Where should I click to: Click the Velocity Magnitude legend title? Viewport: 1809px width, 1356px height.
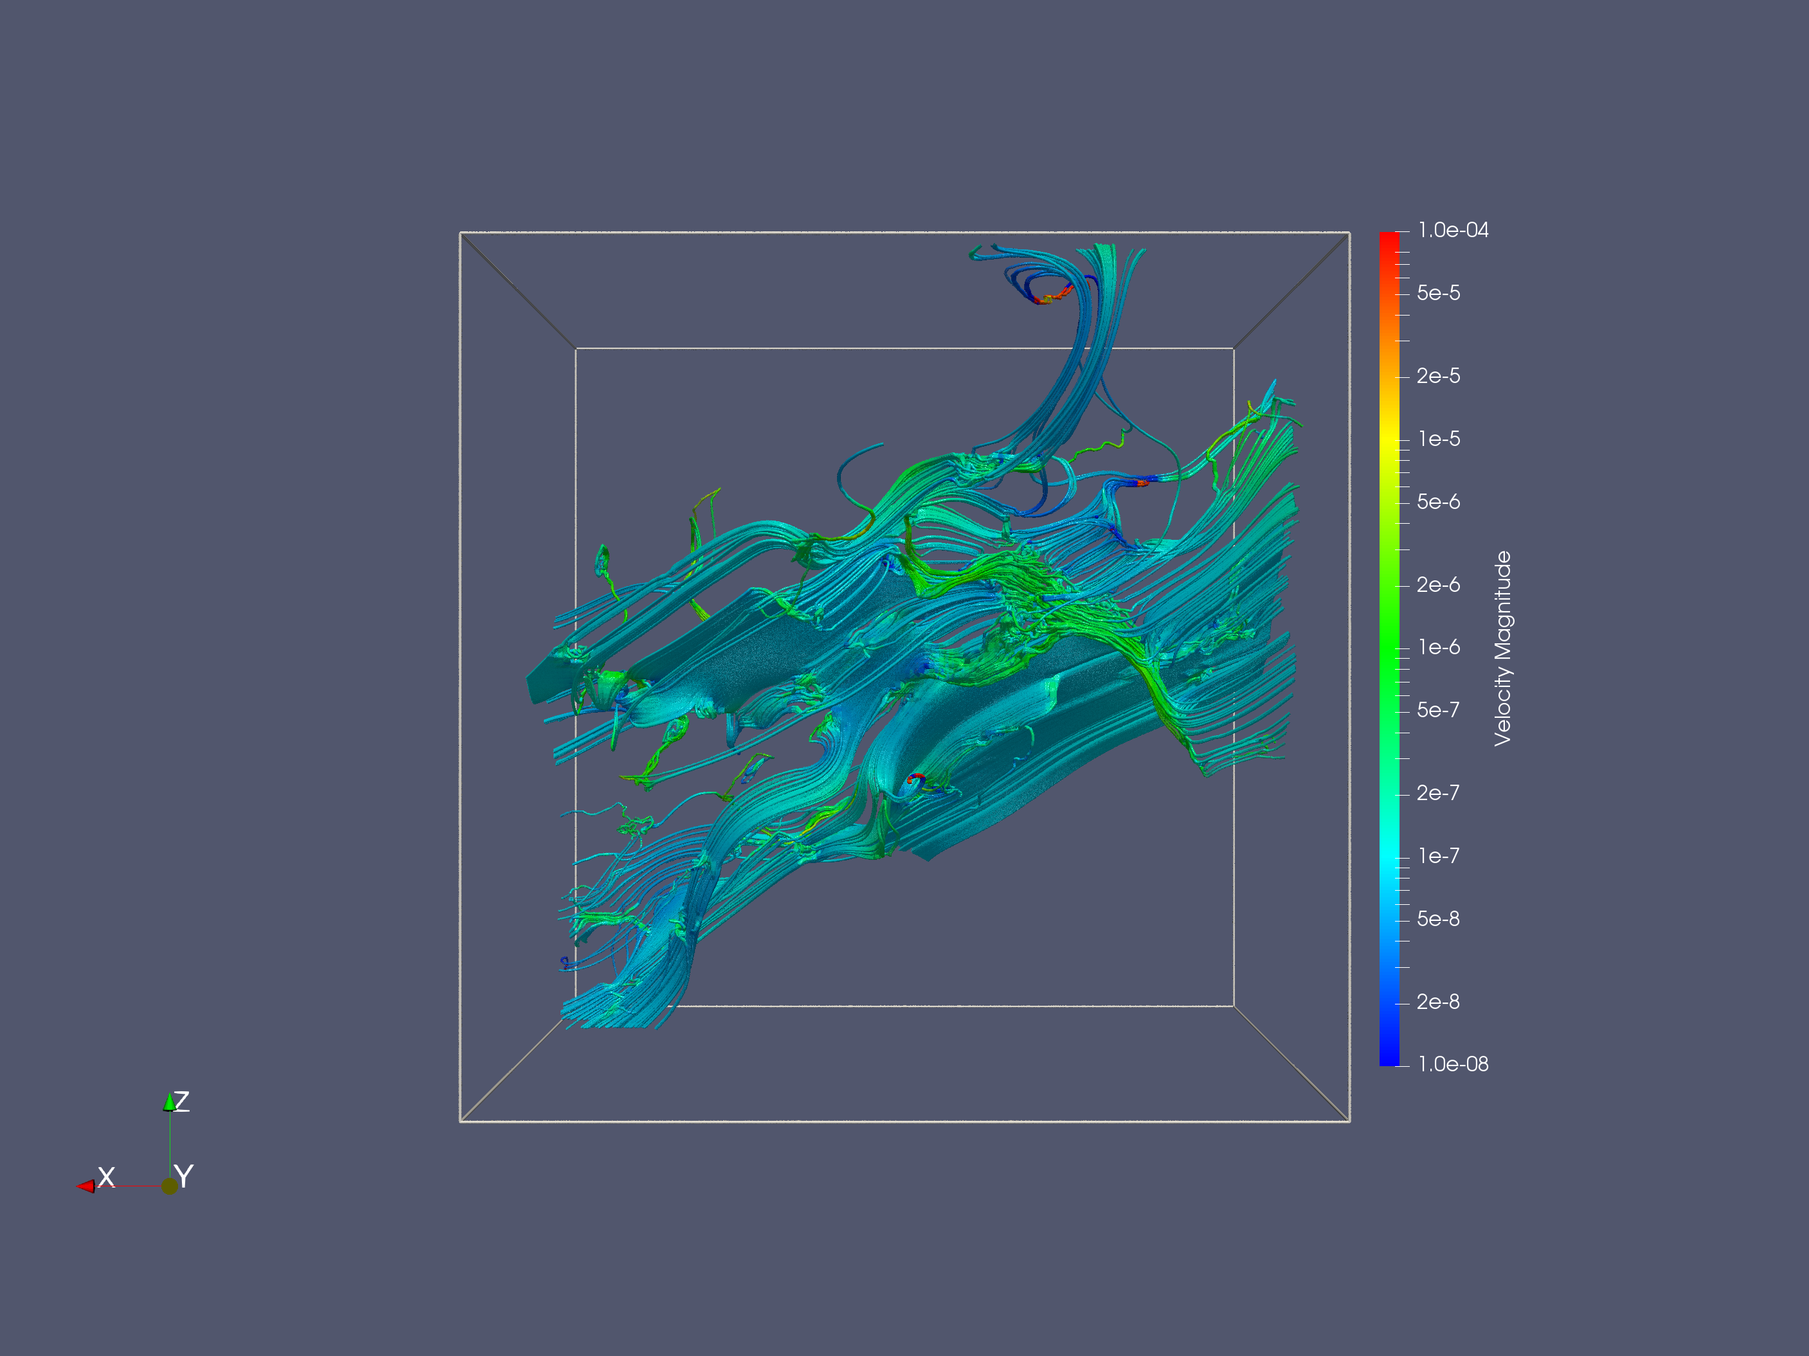[x=1502, y=648]
